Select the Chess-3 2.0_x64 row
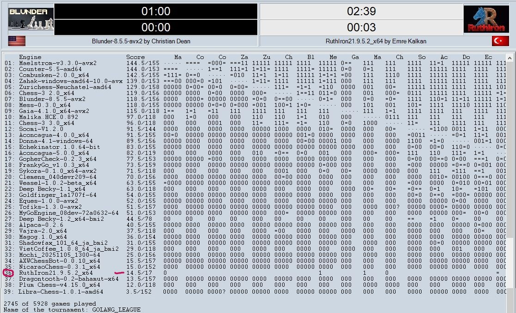Viewport: 516px width, 313px height. tap(255, 93)
